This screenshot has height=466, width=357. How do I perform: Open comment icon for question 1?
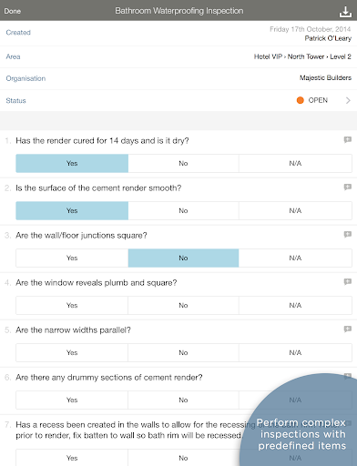pyautogui.click(x=348, y=140)
